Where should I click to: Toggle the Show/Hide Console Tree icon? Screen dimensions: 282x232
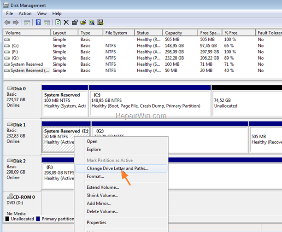(x=27, y=23)
